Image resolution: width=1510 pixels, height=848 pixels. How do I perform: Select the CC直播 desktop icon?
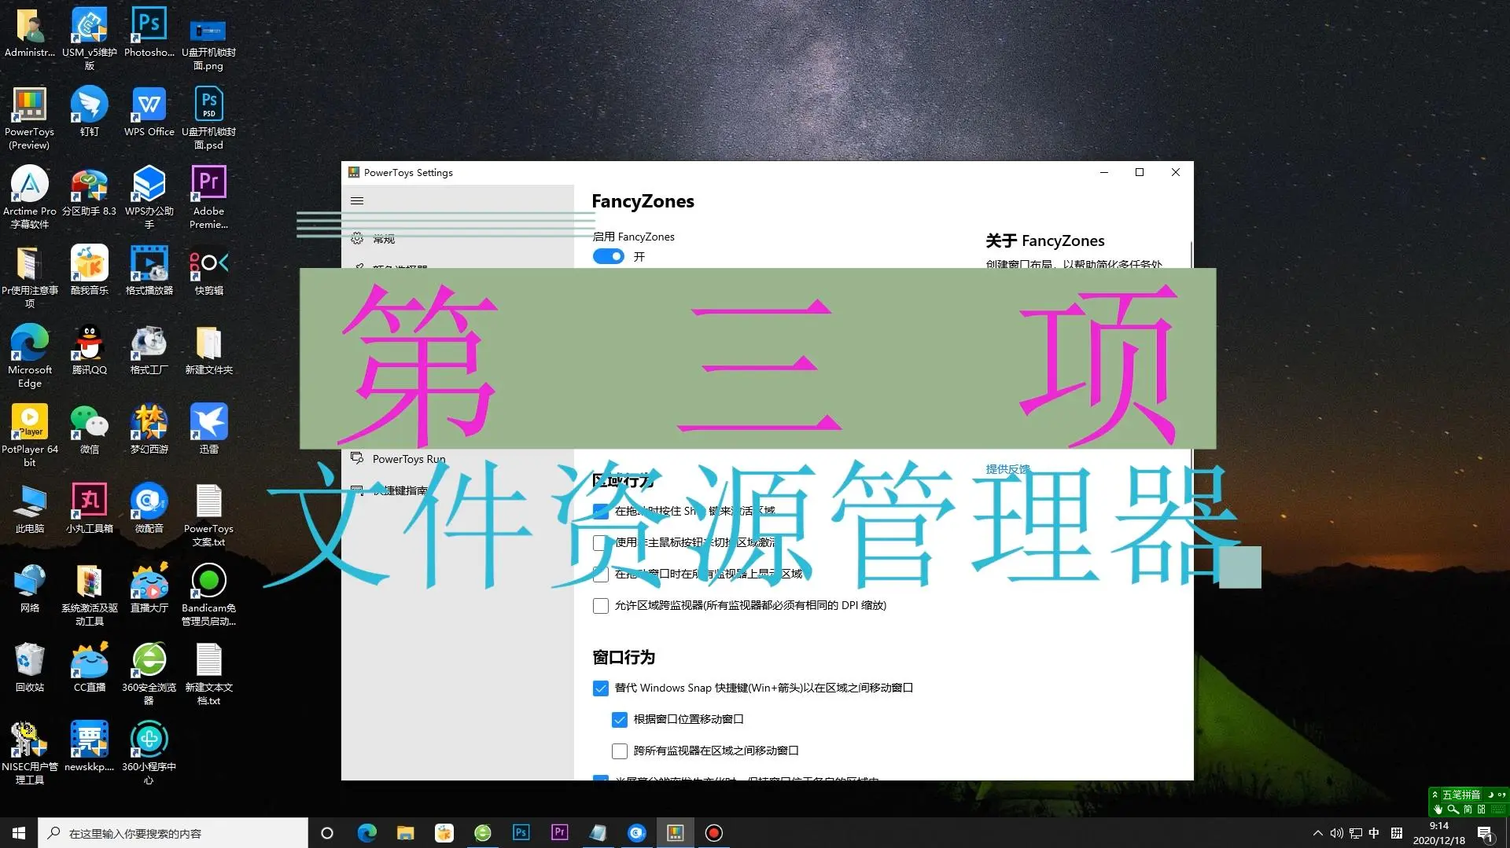tap(90, 667)
